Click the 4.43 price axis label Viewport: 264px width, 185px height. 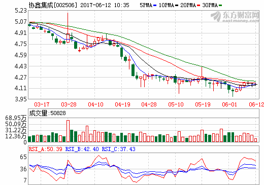coord(21,66)
